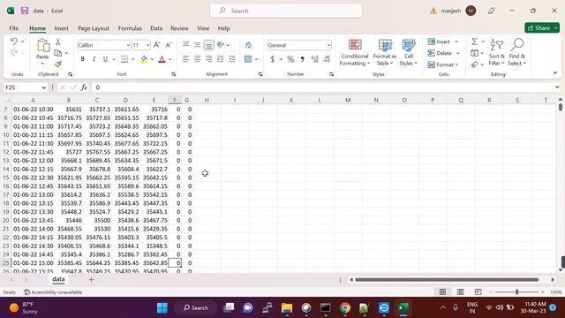Click the Orientation text angle icon
The image size is (565, 318).
(x=221, y=45)
